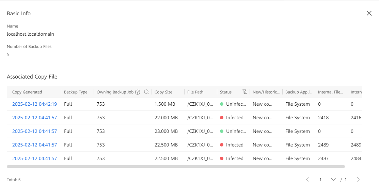Open copy link in row with 2489 files
The width and height of the screenshot is (379, 191).
(34, 145)
